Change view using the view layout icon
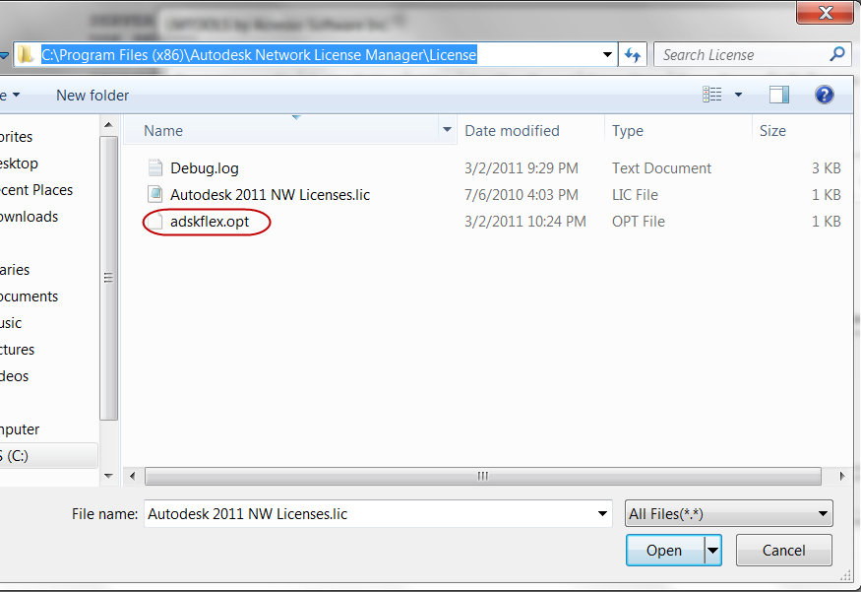Screen dimensions: 861x592 coord(712,95)
